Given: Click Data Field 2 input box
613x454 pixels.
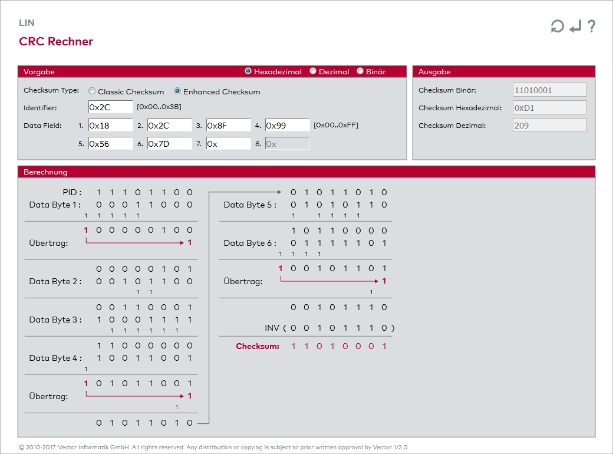Looking at the screenshot, I should [169, 126].
